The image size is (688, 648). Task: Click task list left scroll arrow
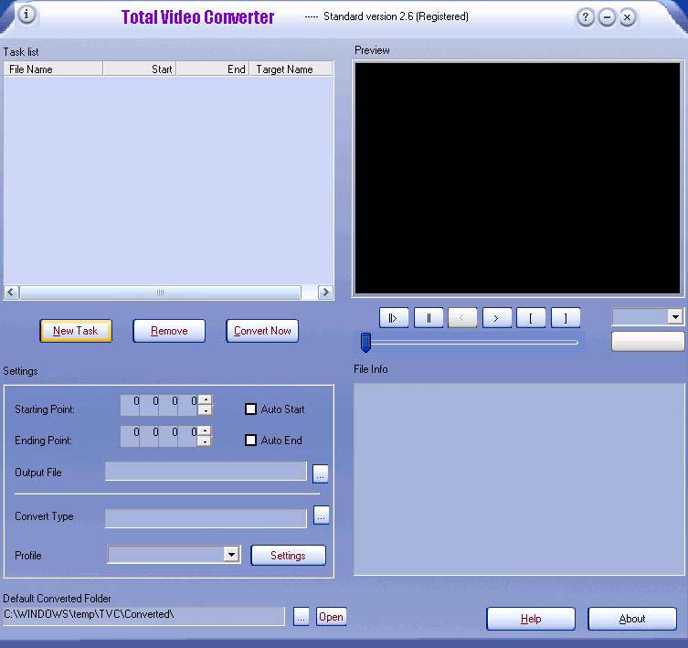click(11, 292)
